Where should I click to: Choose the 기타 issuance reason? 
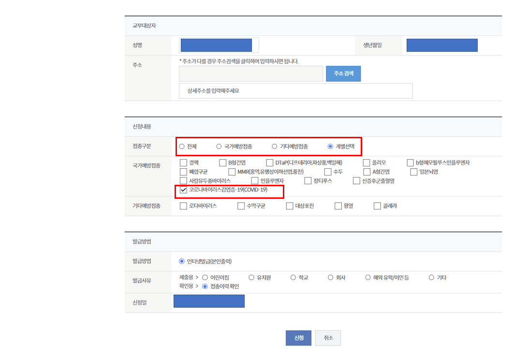432,278
